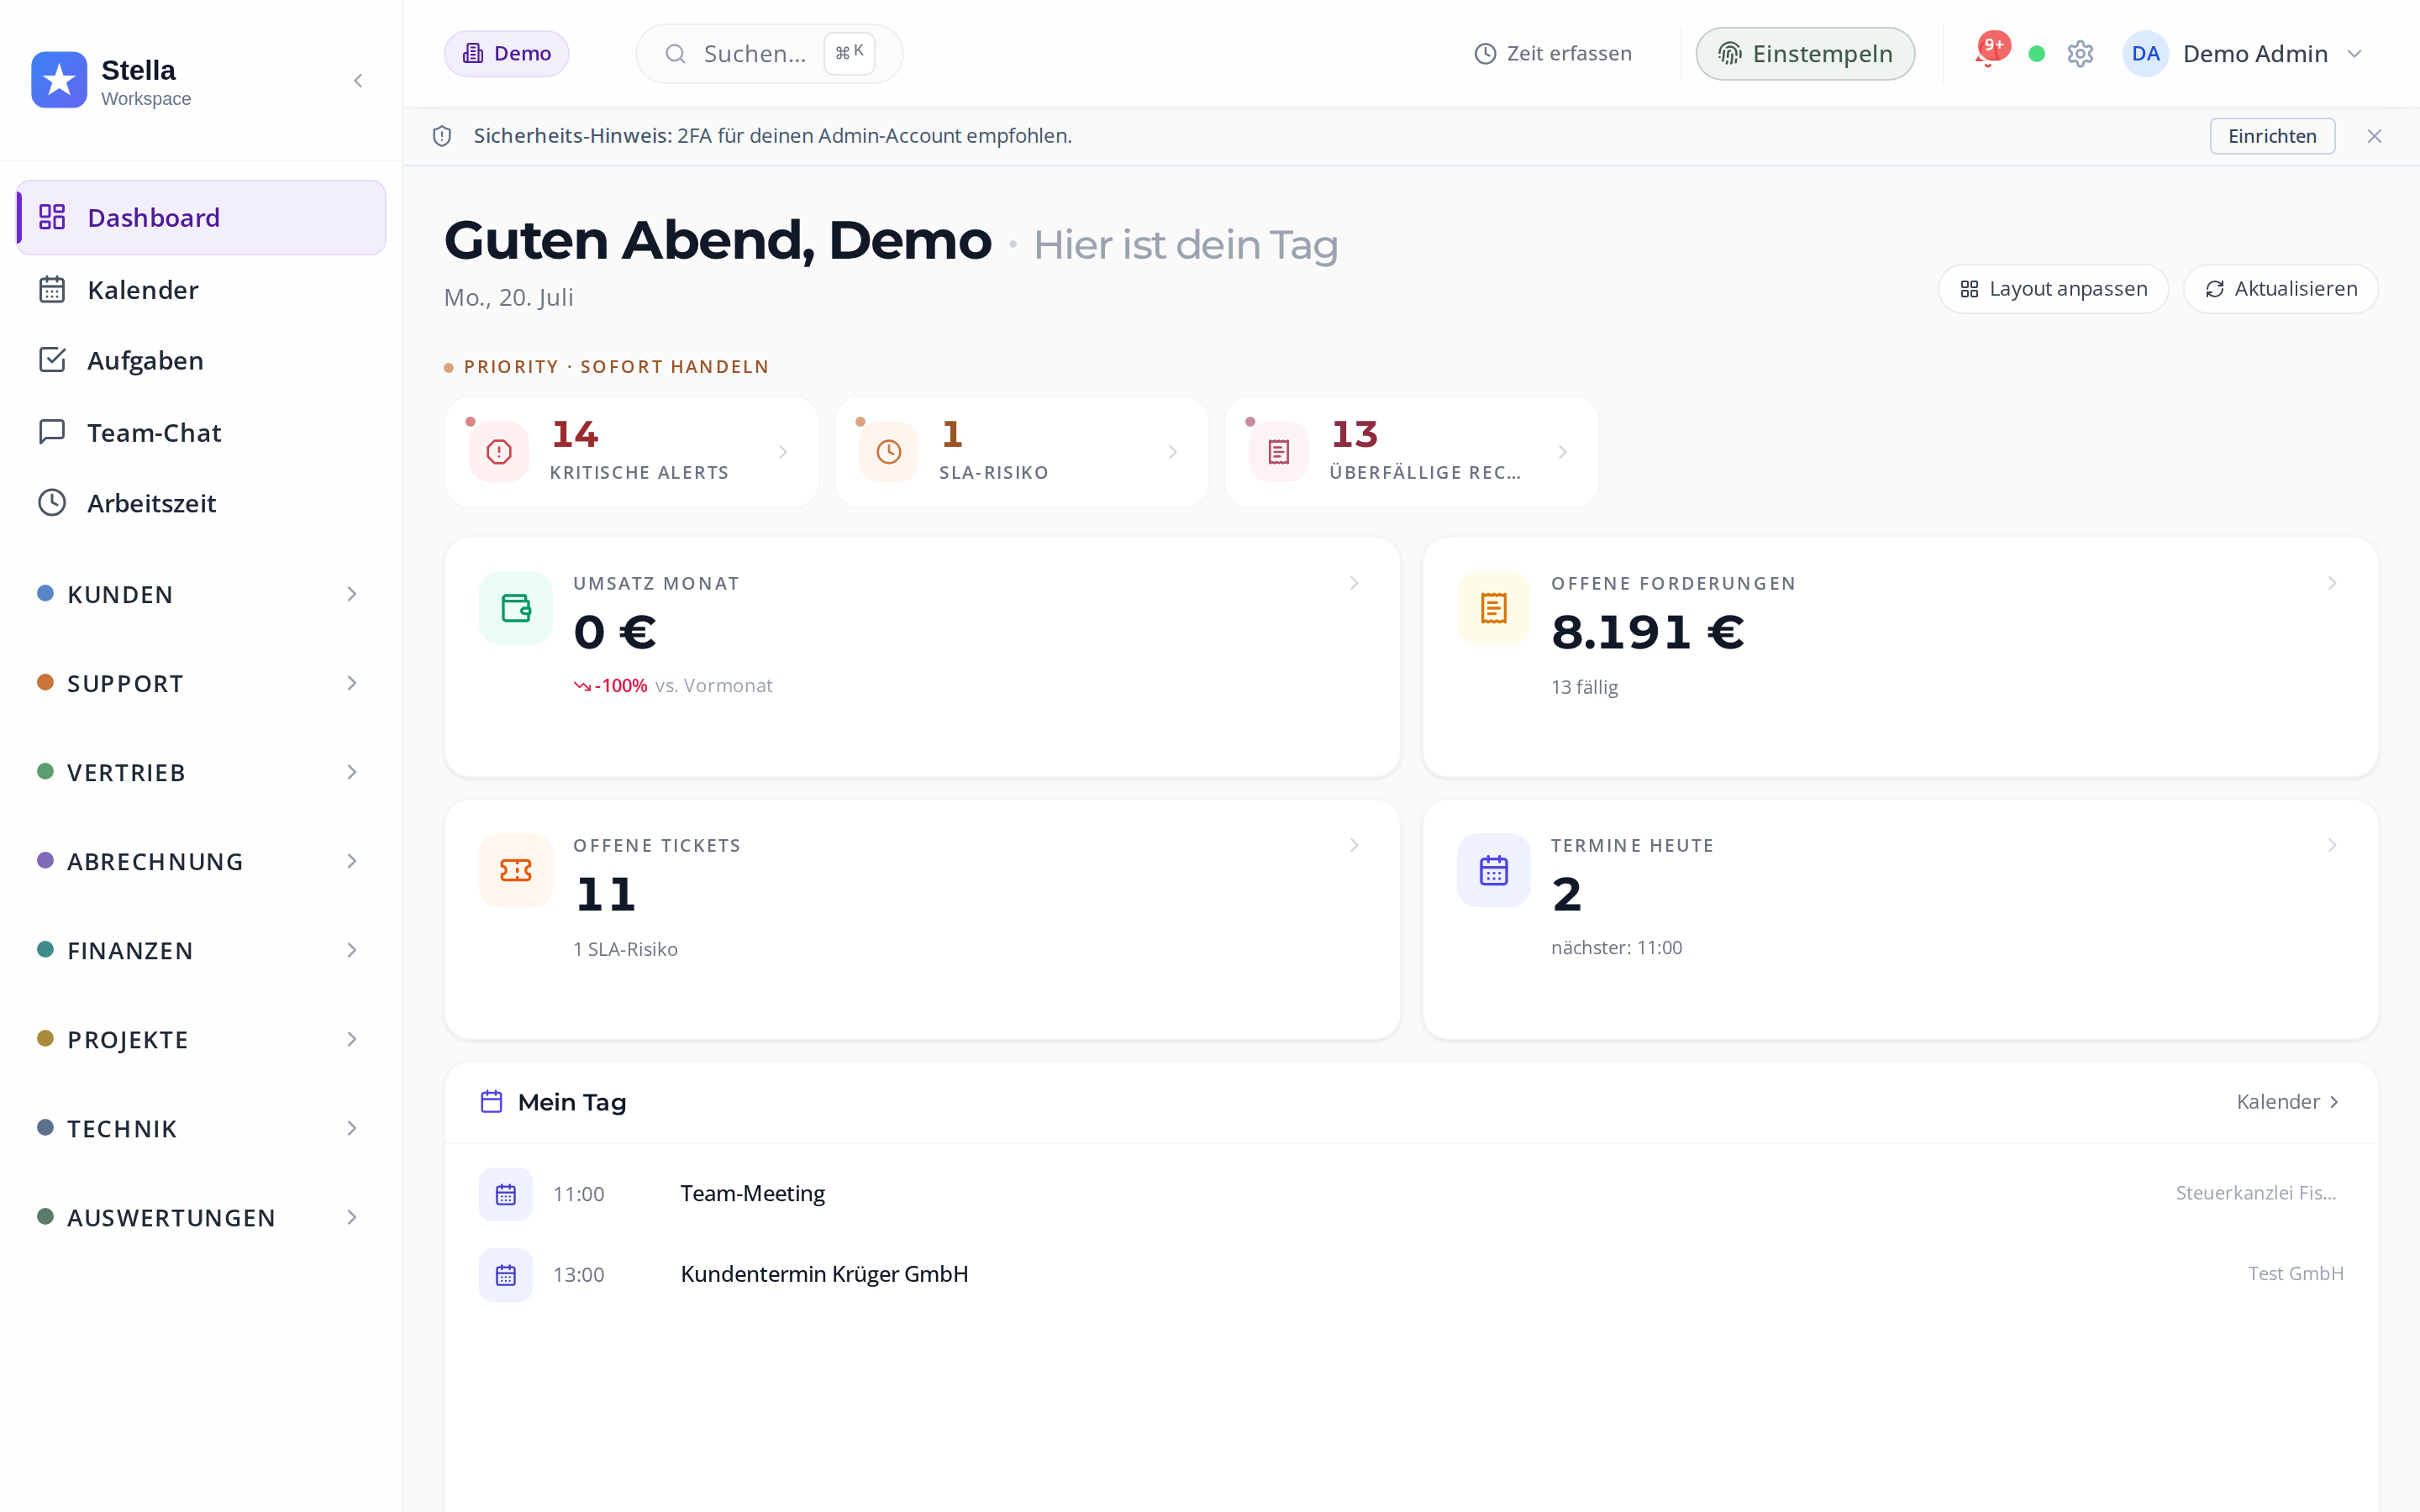Open the 1 SLA-Risiko card
Screen dimensions: 2420x1512
1021,452
